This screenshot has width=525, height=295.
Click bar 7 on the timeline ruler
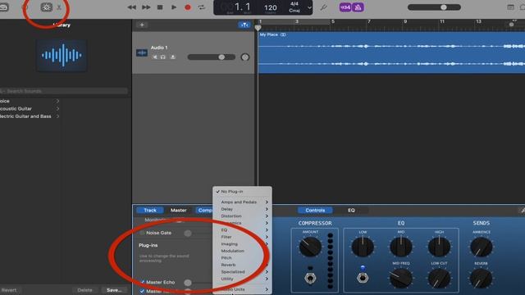click(x=368, y=21)
